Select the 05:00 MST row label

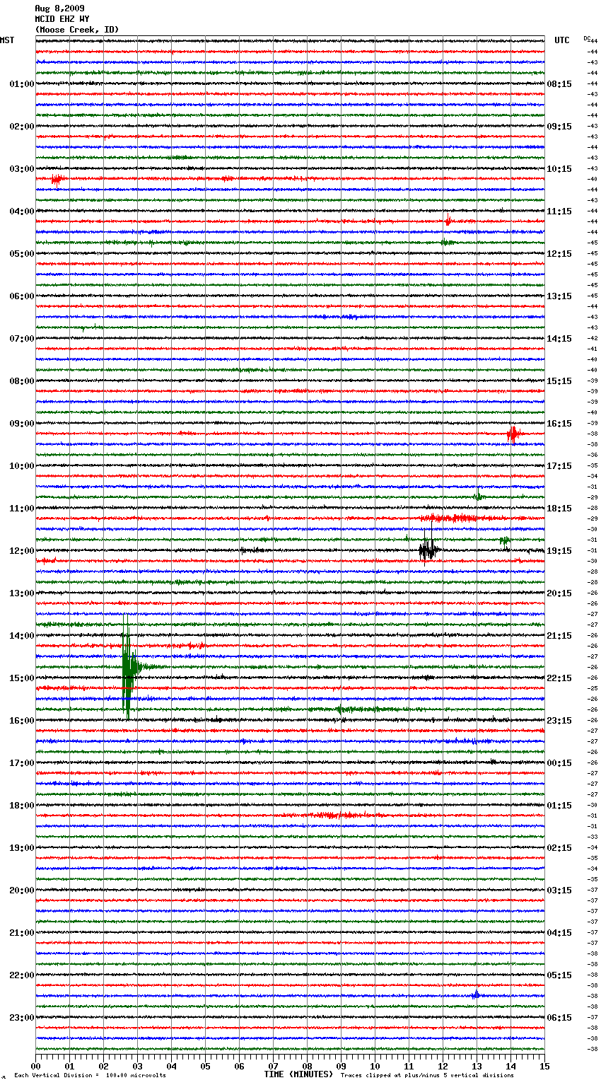(x=22, y=254)
